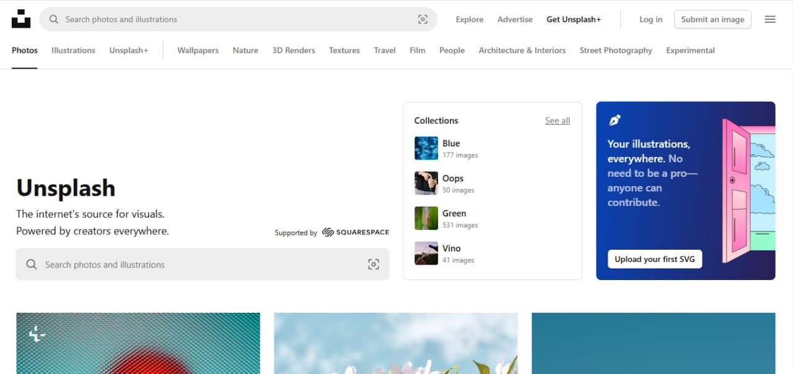Click Get Unsplash+ in the header
The width and height of the screenshot is (793, 374).
(574, 19)
